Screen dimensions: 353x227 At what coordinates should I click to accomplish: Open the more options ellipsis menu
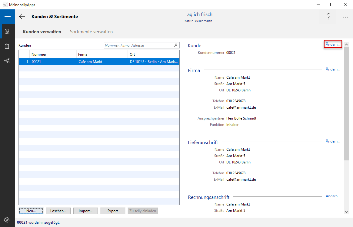click(345, 17)
